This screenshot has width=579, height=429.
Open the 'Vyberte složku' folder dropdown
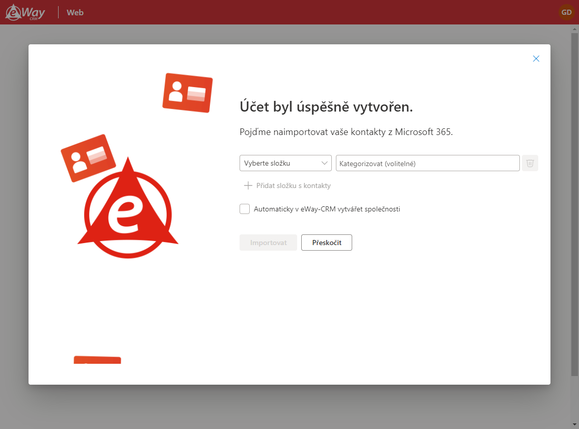(285, 163)
